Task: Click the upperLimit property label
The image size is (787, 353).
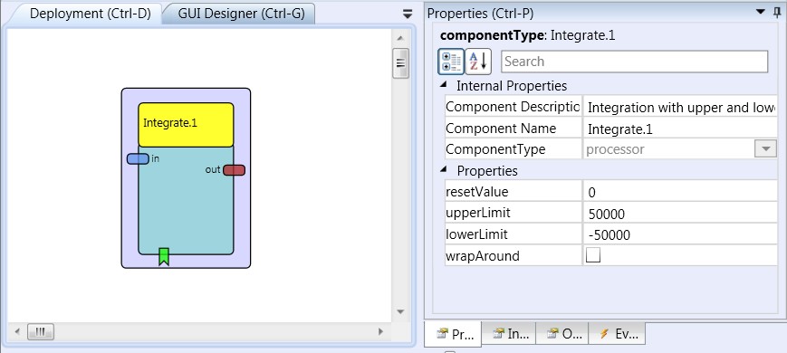Action: pyautogui.click(x=478, y=213)
